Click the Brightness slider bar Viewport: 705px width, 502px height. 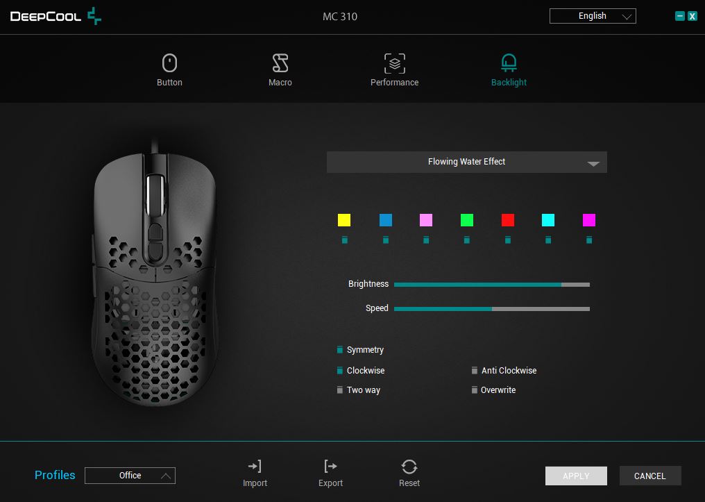tap(491, 284)
